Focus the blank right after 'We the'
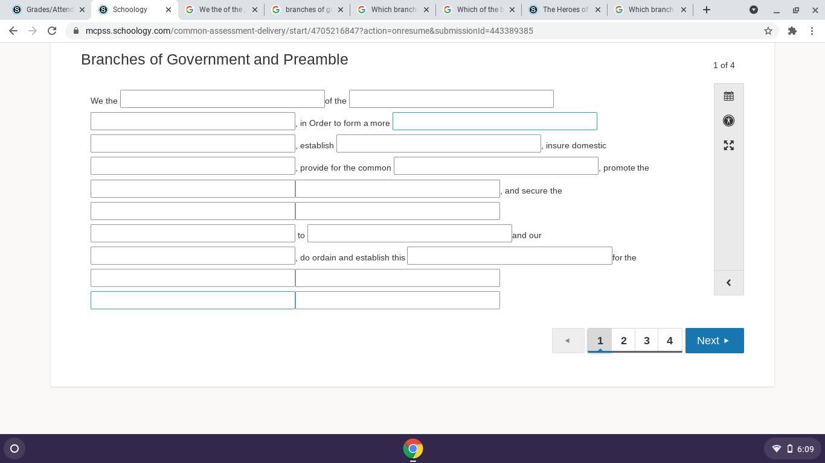Viewport: 825px width, 463px height. 222,99
